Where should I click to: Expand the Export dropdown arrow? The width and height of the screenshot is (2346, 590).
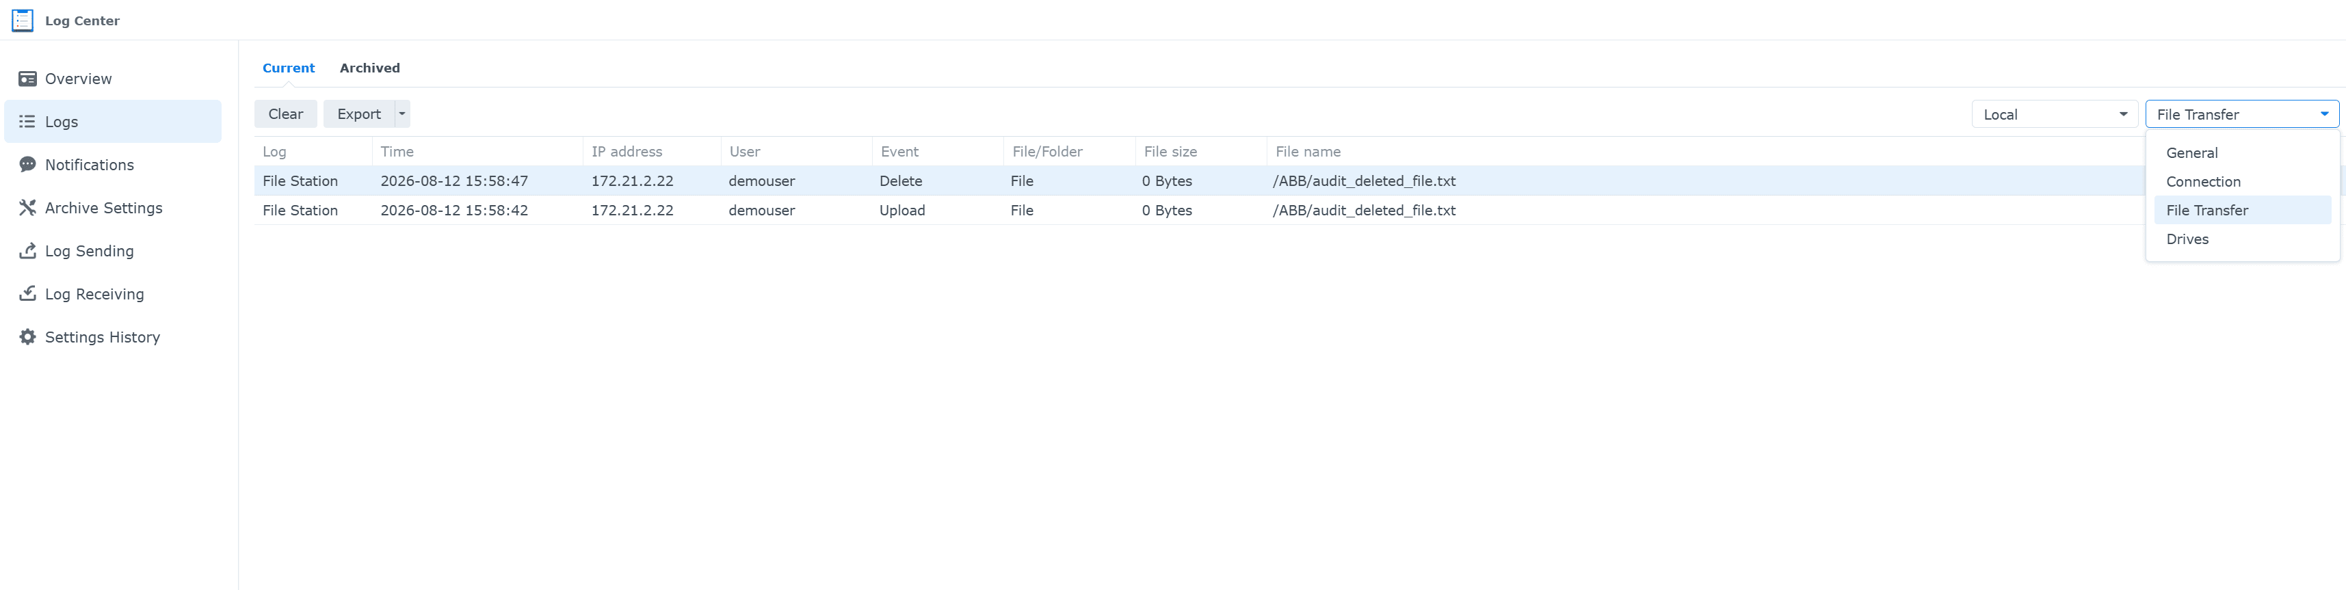pos(401,113)
